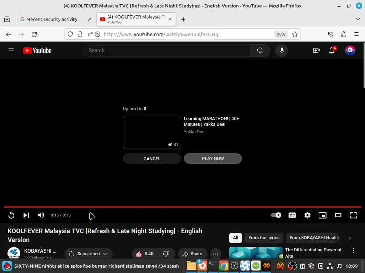The width and height of the screenshot is (365, 273).
Task: Click the red video progress bar
Action: coord(182,207)
